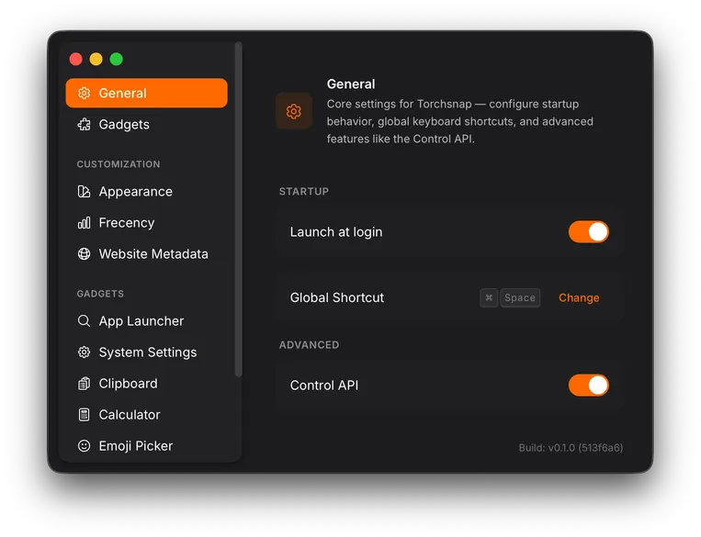The width and height of the screenshot is (701, 537).
Task: Click the Gadgets puzzle piece icon
Action: tap(84, 124)
